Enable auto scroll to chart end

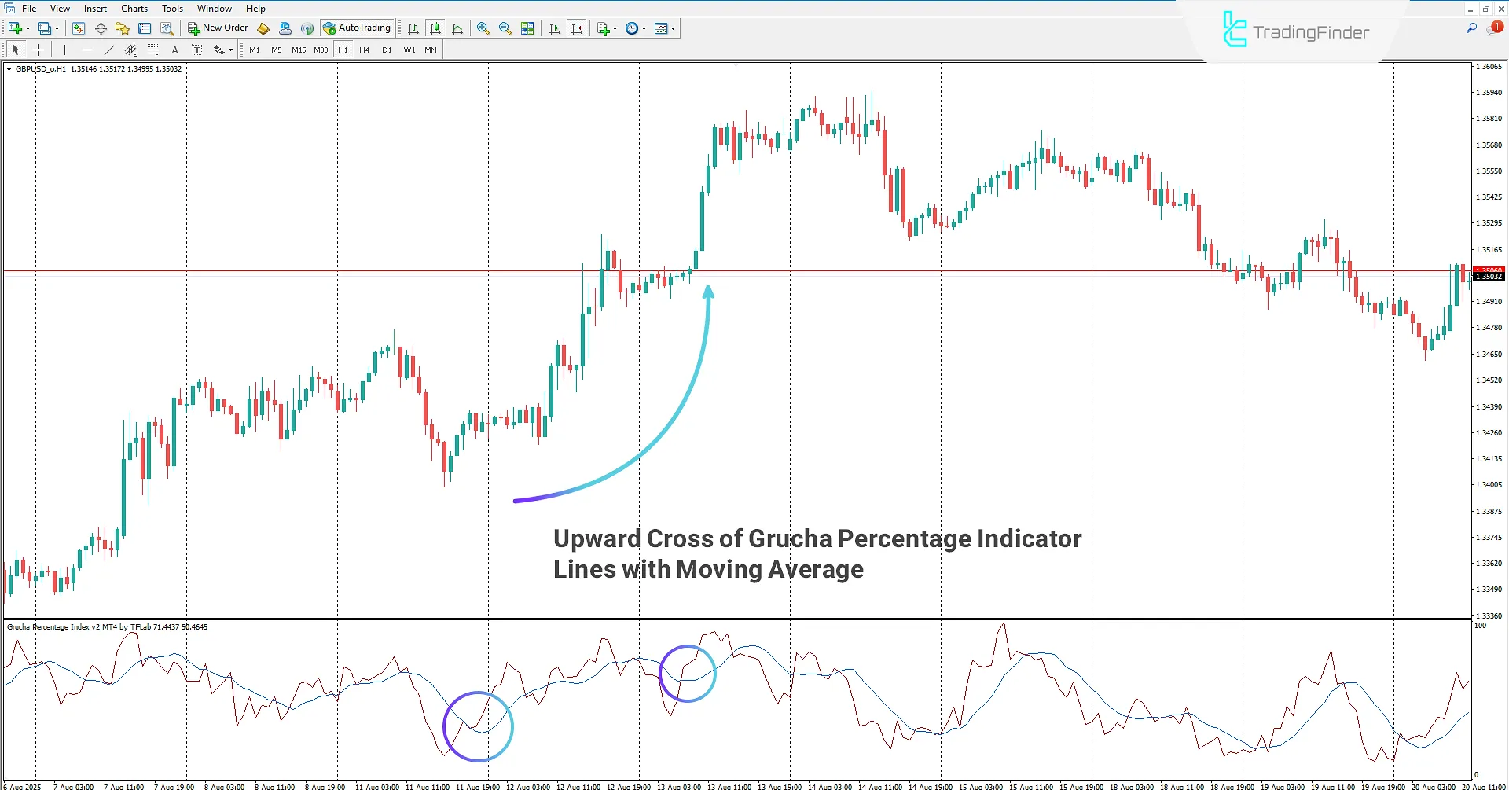[554, 28]
